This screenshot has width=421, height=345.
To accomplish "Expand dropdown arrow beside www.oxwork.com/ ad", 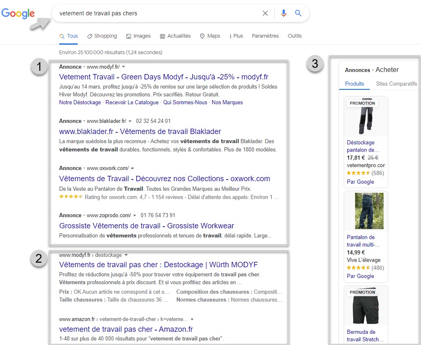I will (x=132, y=168).
